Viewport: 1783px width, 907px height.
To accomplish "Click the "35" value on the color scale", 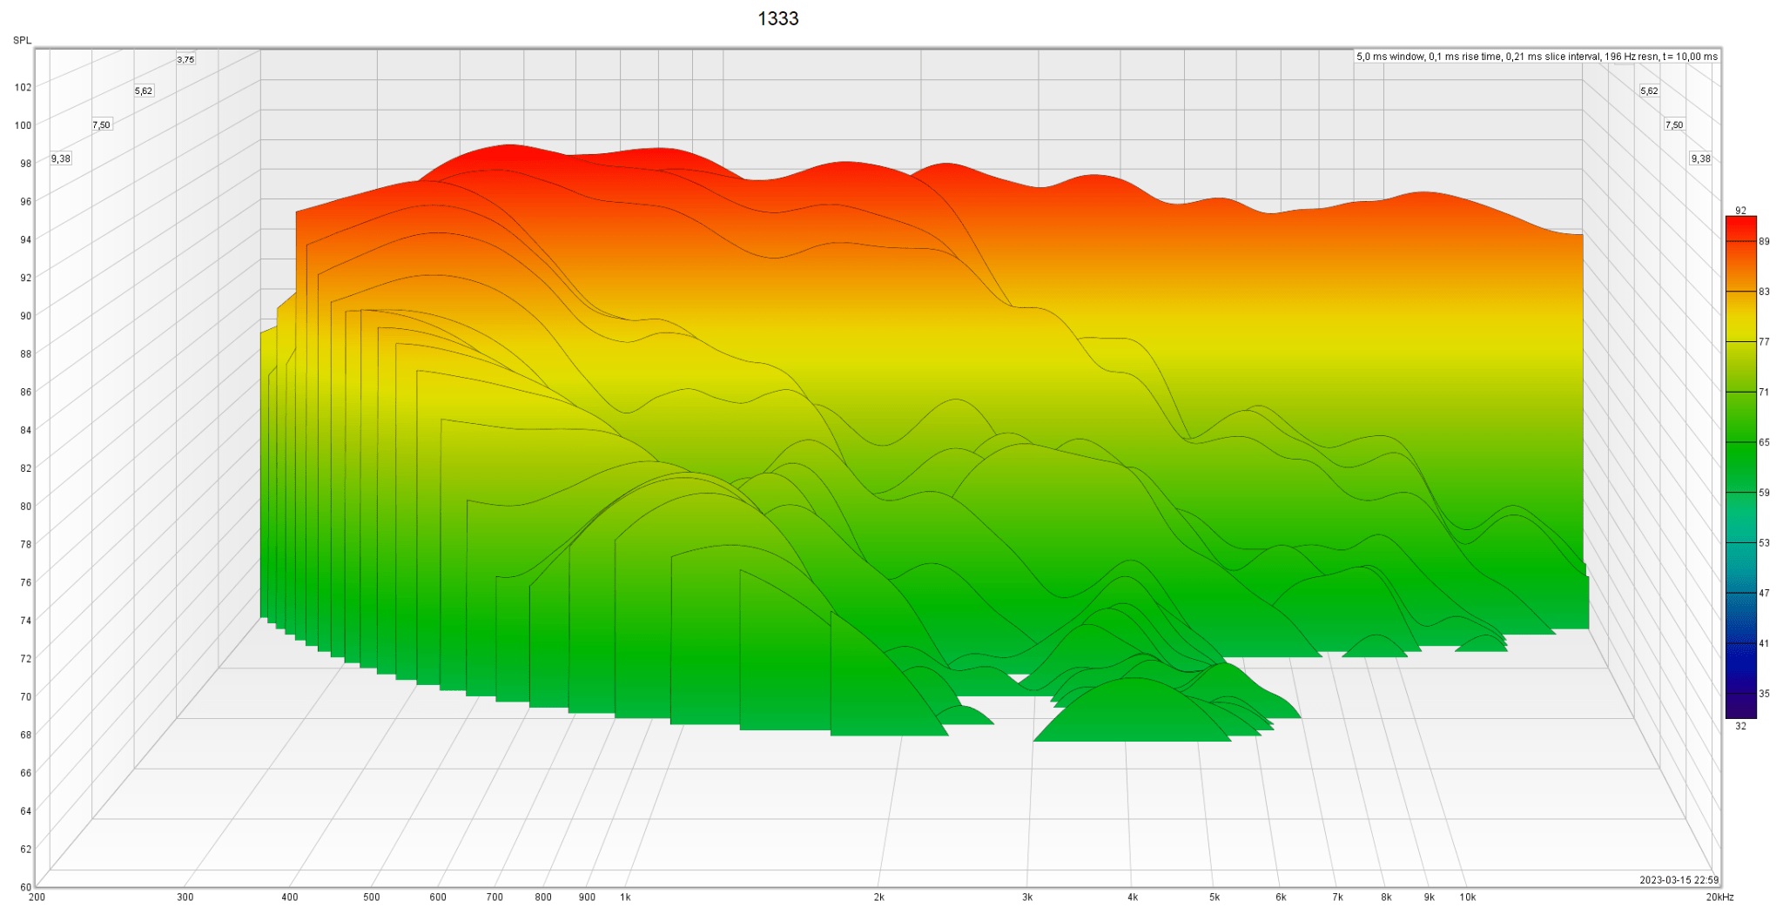I will [1764, 694].
